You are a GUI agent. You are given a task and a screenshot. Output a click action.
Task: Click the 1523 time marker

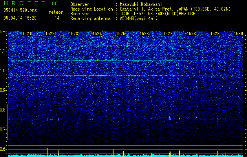[x=73, y=34]
